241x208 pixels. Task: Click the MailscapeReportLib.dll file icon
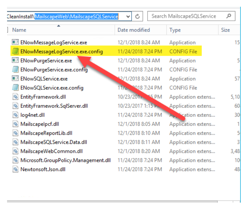pos(15,133)
